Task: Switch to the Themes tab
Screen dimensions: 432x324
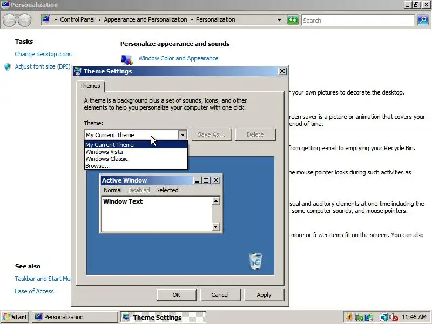Action: click(90, 86)
